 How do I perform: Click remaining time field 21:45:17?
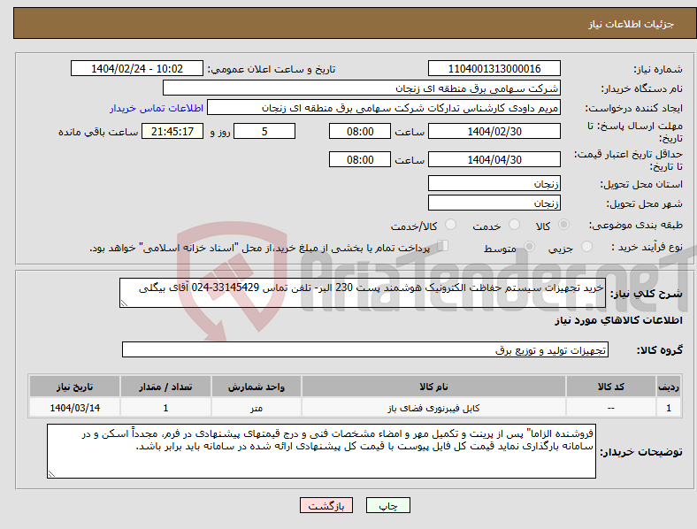[172, 131]
